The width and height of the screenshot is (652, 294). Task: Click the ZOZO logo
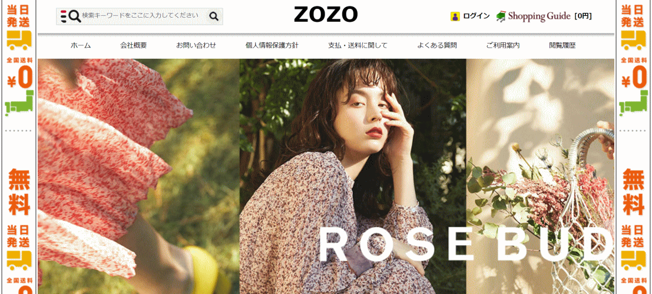pos(326,15)
